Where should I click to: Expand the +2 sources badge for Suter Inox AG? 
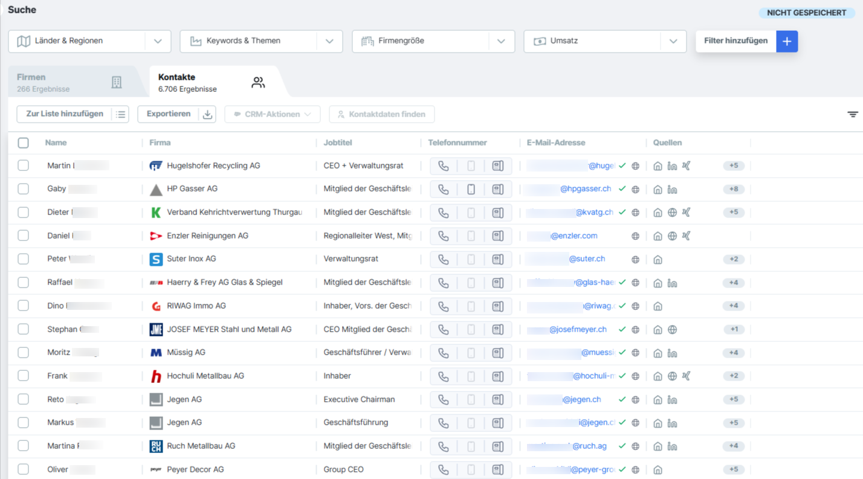click(x=734, y=260)
